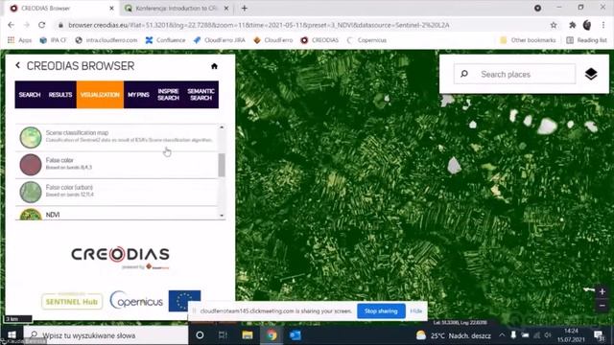Screen dimensions: 614x345
Task: Click the list scroll down arrow
Action: 222,216
